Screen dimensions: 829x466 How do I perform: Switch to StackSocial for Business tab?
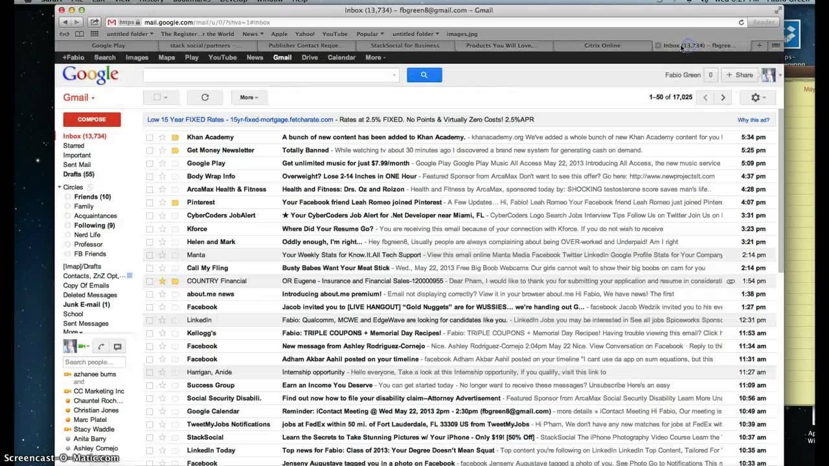pyautogui.click(x=405, y=45)
